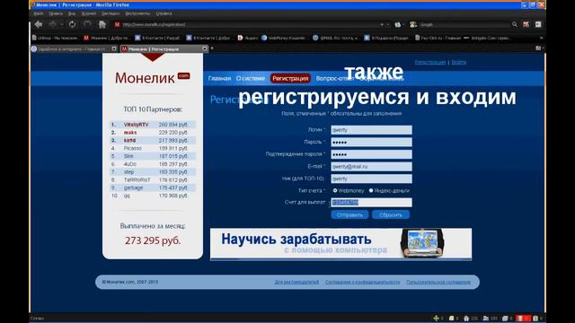Click the Ник (для ТОП-10) field

click(371, 179)
